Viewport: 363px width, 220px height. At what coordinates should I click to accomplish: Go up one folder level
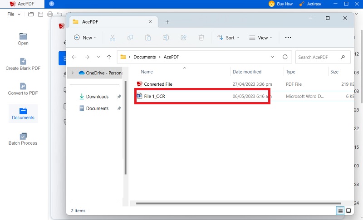109,57
